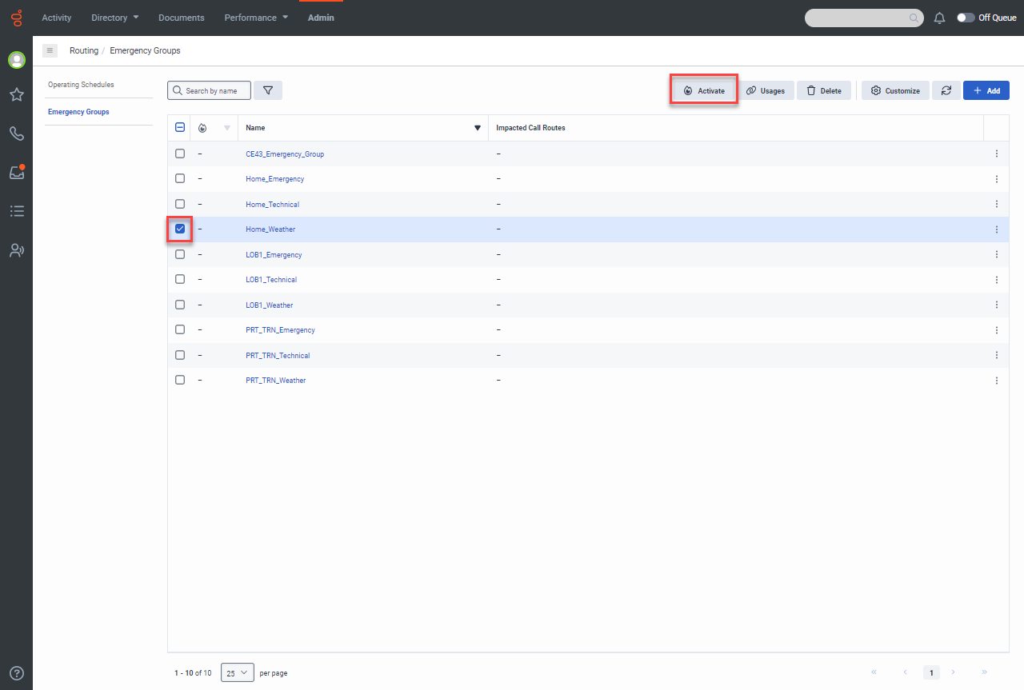Open the per page count dropdown
Image resolution: width=1024 pixels, height=690 pixels.
238,672
